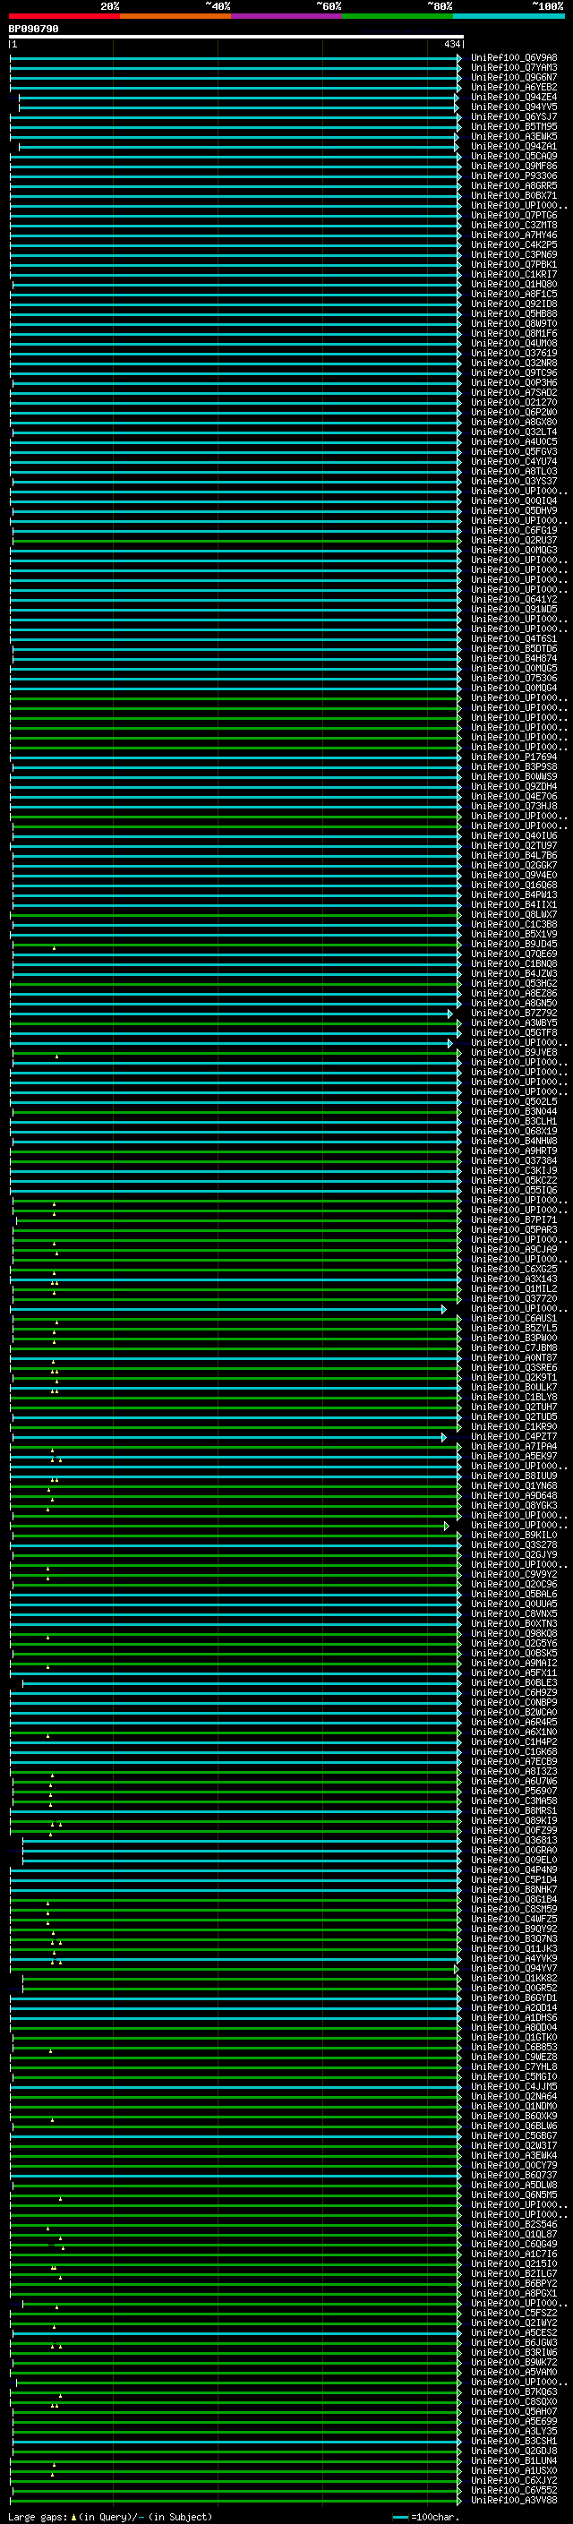Image resolution: width=573 pixels, height=2524 pixels.
Task: Click the yellow gap triangle in bottom legend
Action: 73,2517
